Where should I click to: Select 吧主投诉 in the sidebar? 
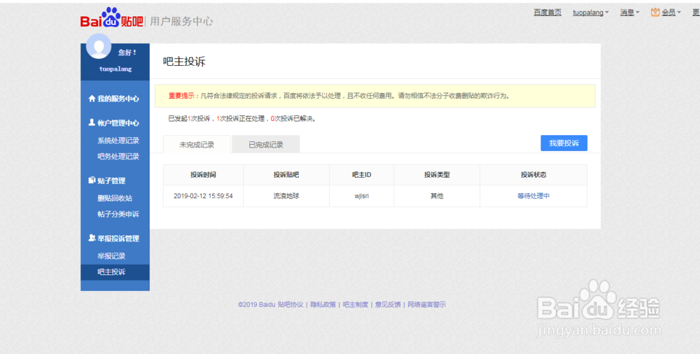tap(115, 272)
